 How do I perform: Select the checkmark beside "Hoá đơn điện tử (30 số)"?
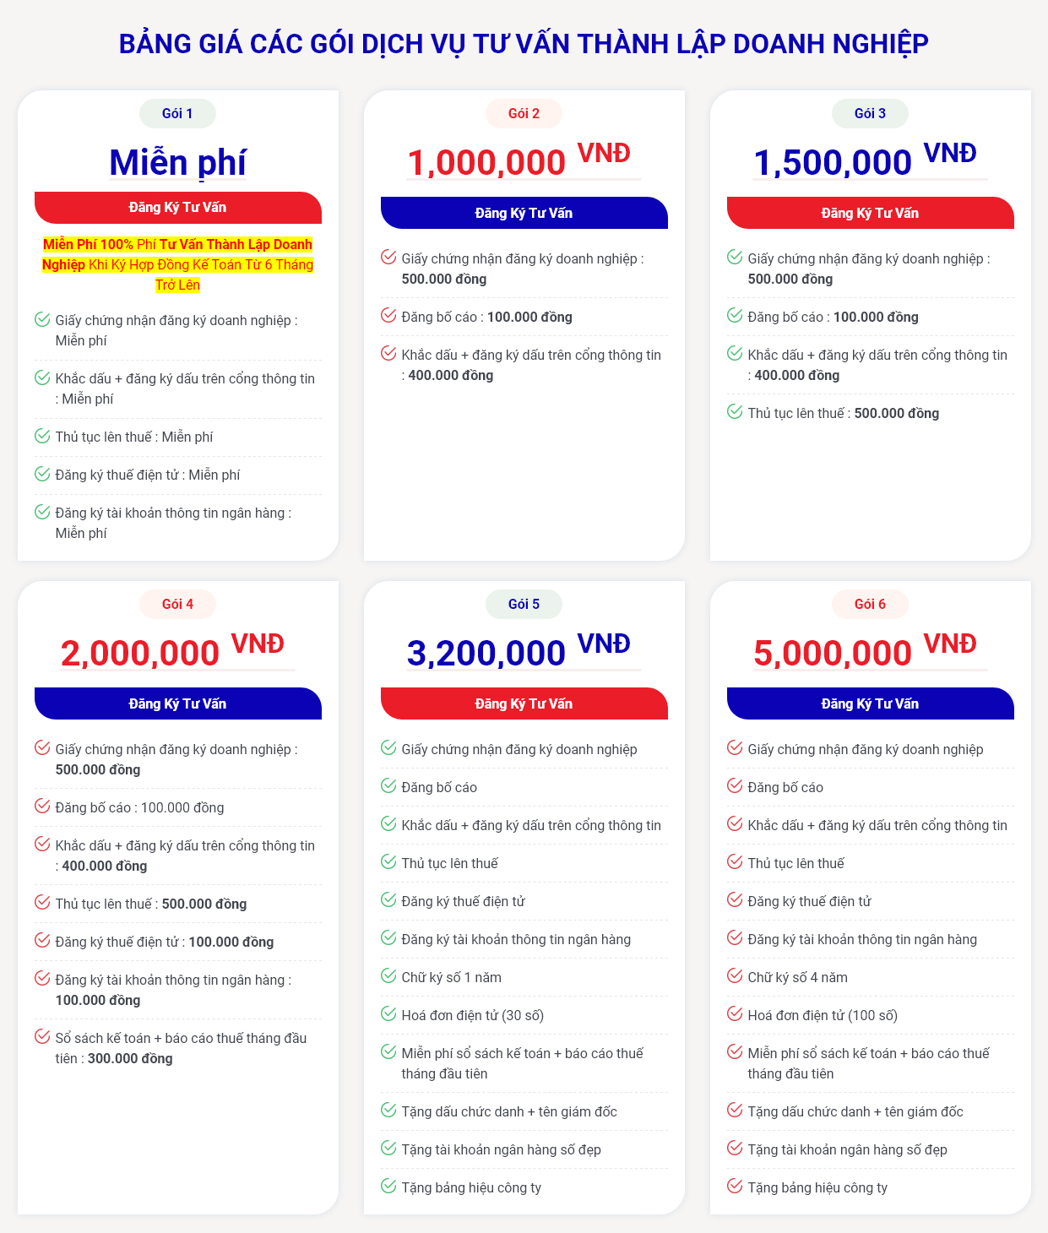pos(388,1014)
